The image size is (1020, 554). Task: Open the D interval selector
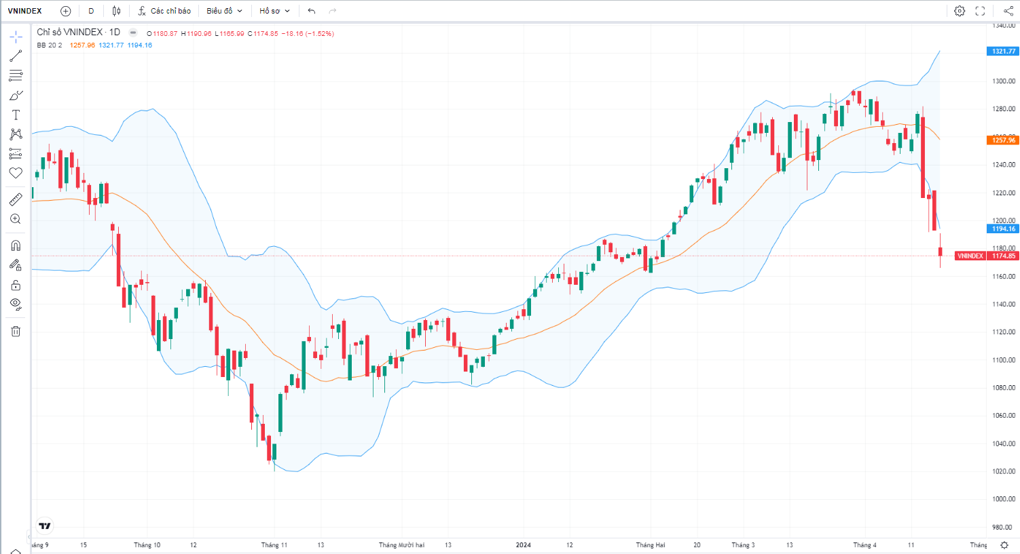91,11
